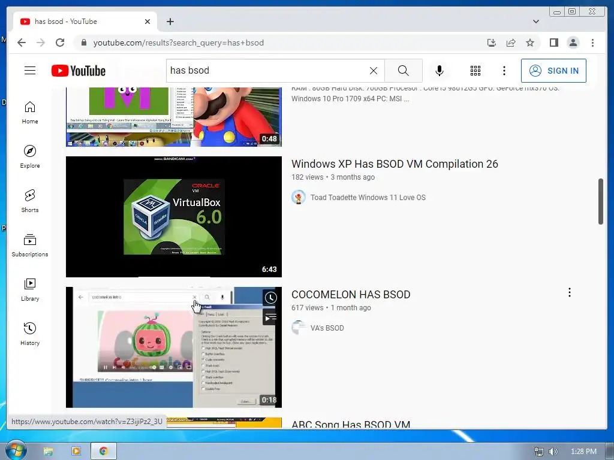Add Cocomelon video to queue
This screenshot has height=460, width=614.
[x=270, y=317]
